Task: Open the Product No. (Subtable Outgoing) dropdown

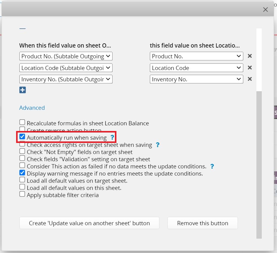Action: click(x=66, y=56)
